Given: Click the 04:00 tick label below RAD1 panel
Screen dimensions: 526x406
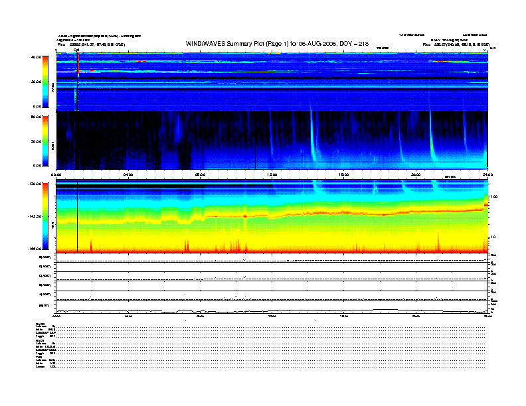Looking at the screenshot, I should pyautogui.click(x=128, y=174).
